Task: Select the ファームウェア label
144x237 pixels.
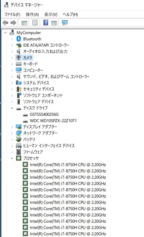Action: (x=33, y=152)
